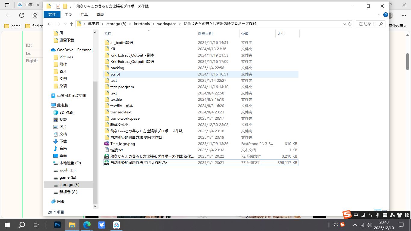Open the address bar history dropdown

345,24
